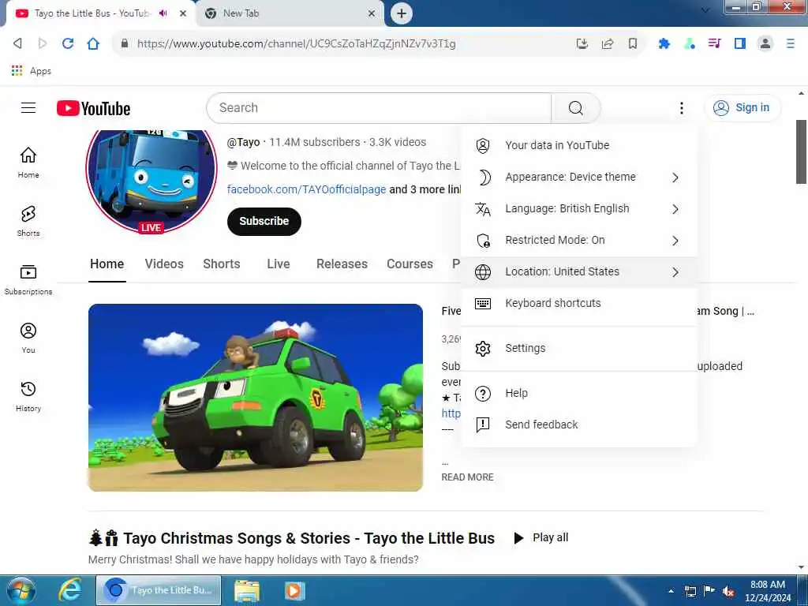Toggle the browser side panel icon
This screenshot has height=606, width=808.
click(740, 44)
